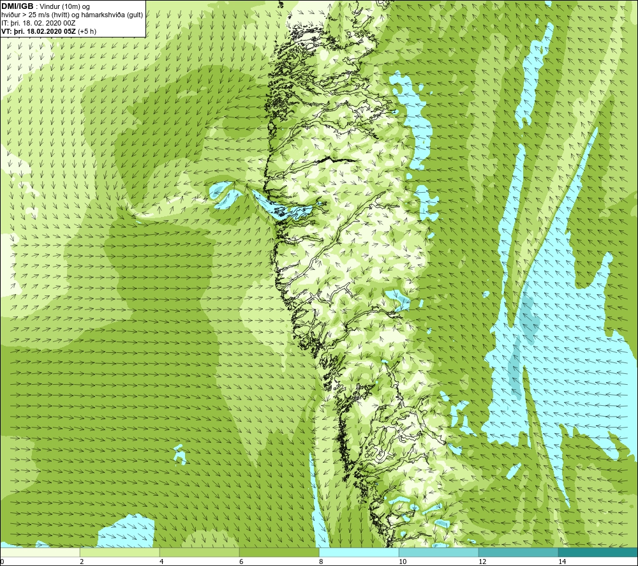Click the '2' label on the color scale

(x=82, y=562)
